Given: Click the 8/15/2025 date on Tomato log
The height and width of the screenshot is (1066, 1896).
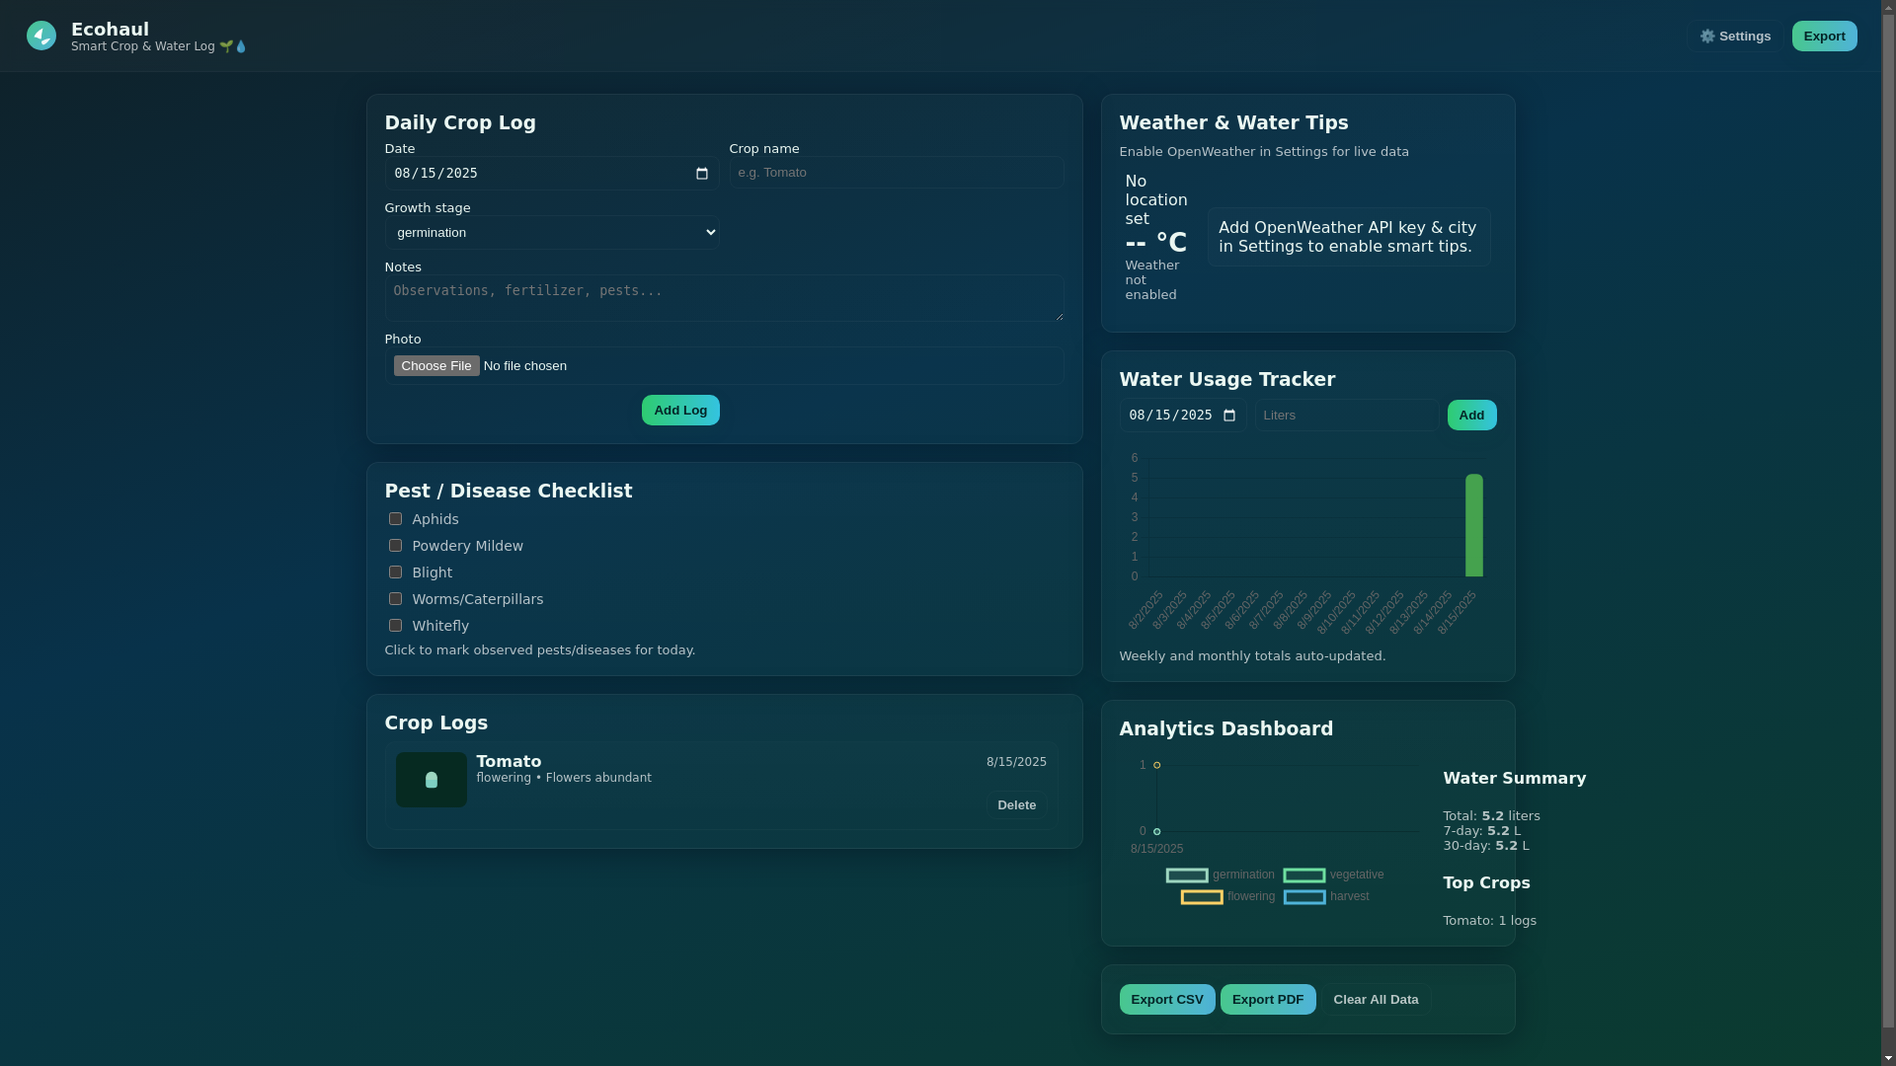Looking at the screenshot, I should click(x=1016, y=762).
